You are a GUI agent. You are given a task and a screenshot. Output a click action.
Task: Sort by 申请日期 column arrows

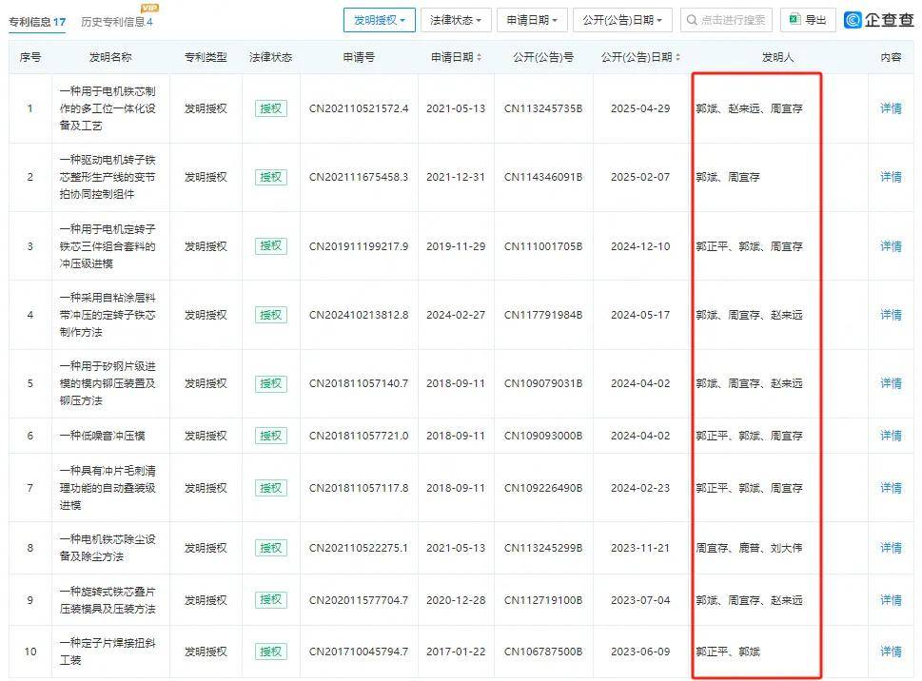479,58
